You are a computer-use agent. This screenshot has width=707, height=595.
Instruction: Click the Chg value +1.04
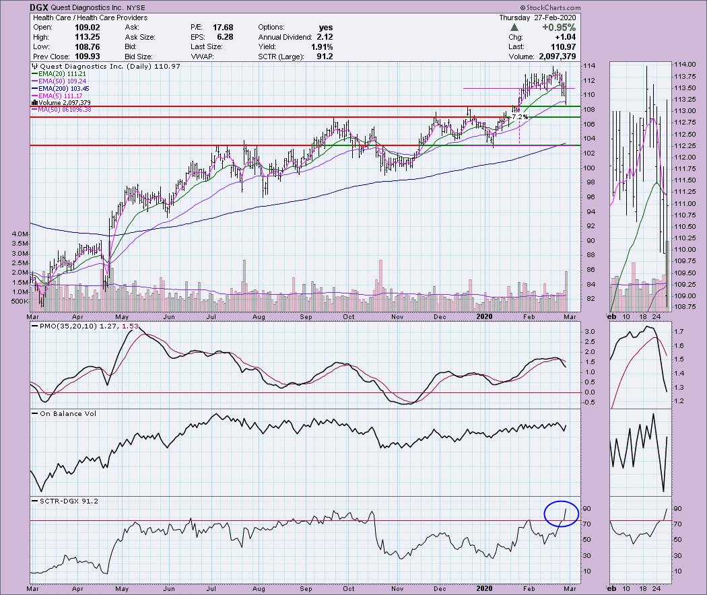click(x=566, y=37)
